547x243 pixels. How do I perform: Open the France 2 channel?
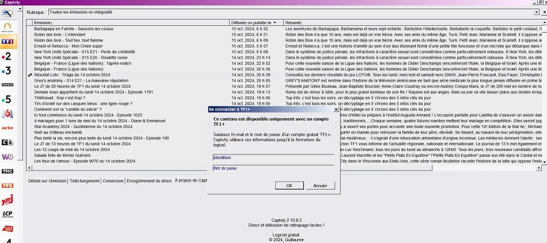[x=9, y=56]
